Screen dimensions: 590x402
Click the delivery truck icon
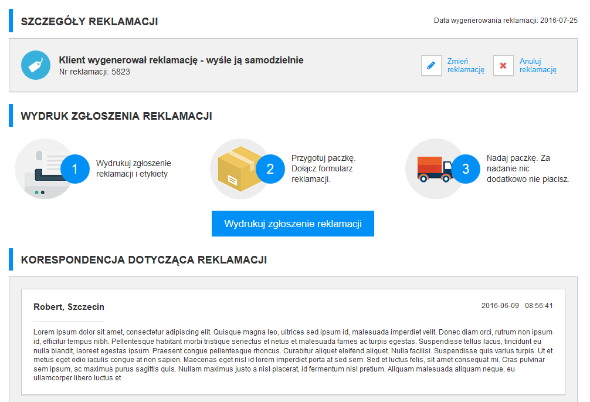click(434, 169)
